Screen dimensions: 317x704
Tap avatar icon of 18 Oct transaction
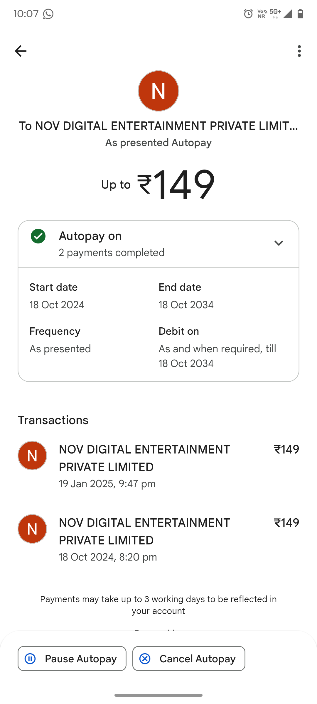pyautogui.click(x=32, y=529)
